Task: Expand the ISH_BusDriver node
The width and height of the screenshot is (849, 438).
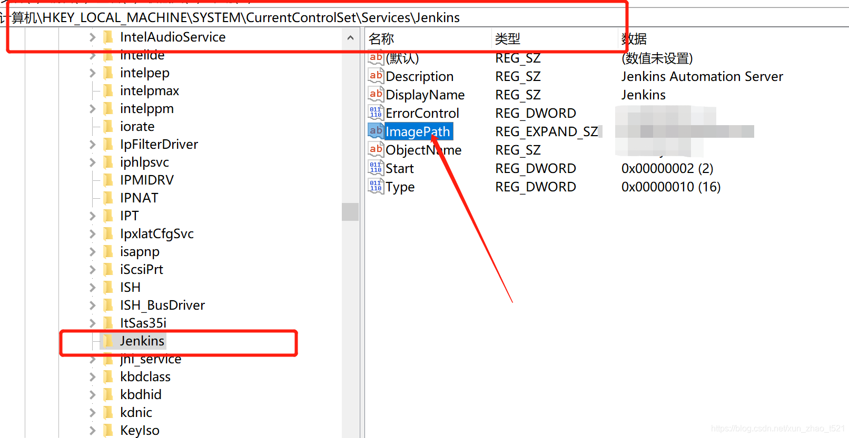Action: pos(93,305)
